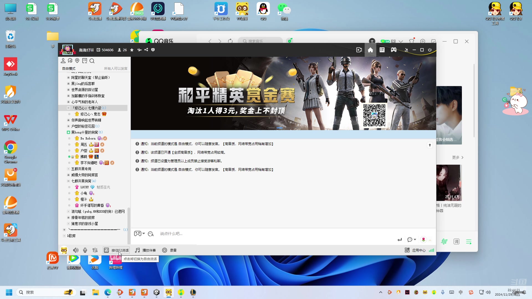Select user 李不知道吧 in the list
Screen dimensions: 532x299
(x=89, y=163)
